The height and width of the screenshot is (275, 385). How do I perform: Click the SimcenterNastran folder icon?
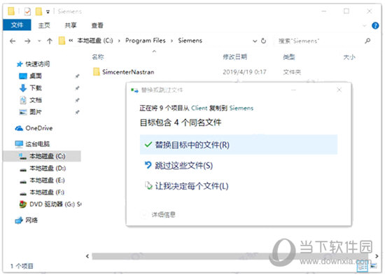pyautogui.click(x=97, y=71)
